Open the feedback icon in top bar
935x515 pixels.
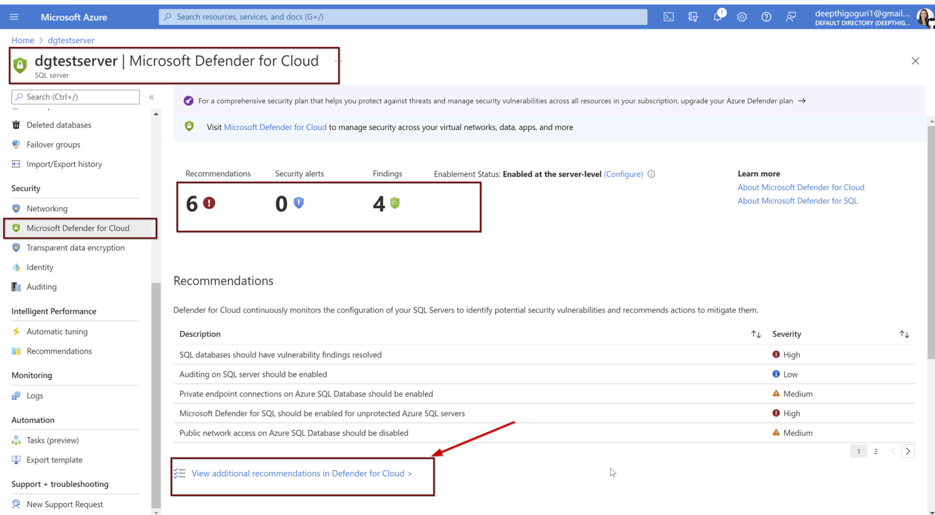tap(791, 17)
